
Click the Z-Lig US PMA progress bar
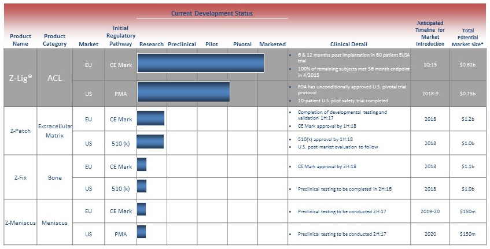[183, 92]
